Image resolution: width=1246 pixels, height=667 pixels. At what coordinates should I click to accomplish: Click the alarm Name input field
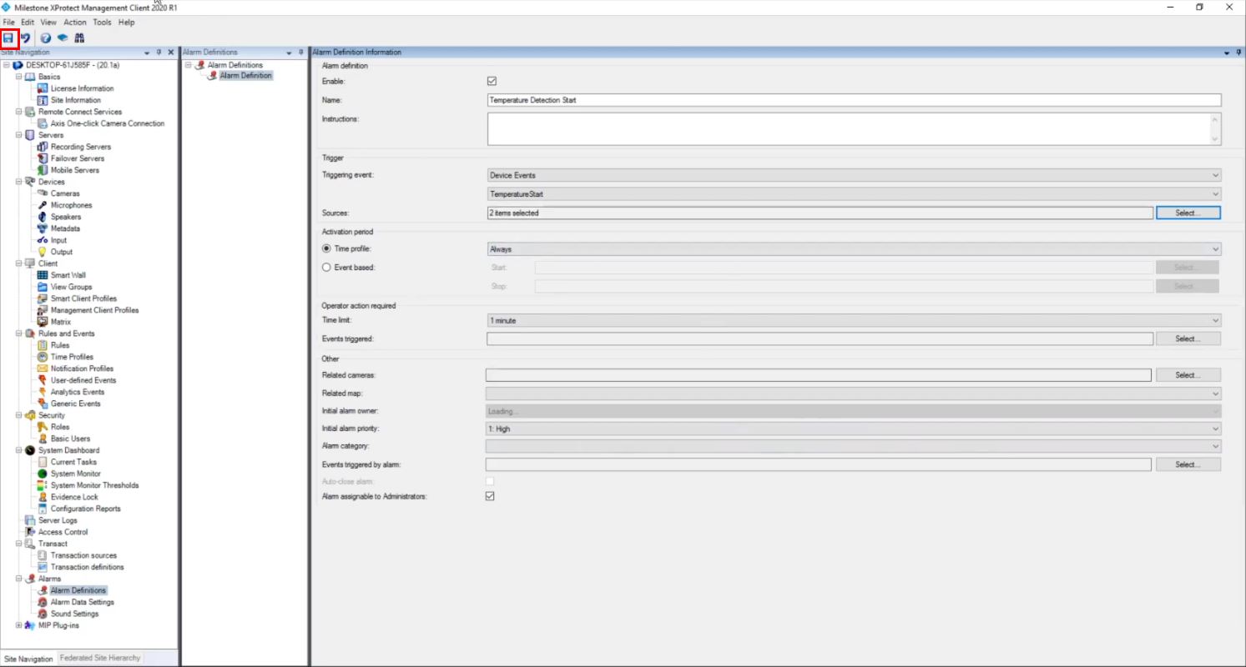click(x=854, y=100)
